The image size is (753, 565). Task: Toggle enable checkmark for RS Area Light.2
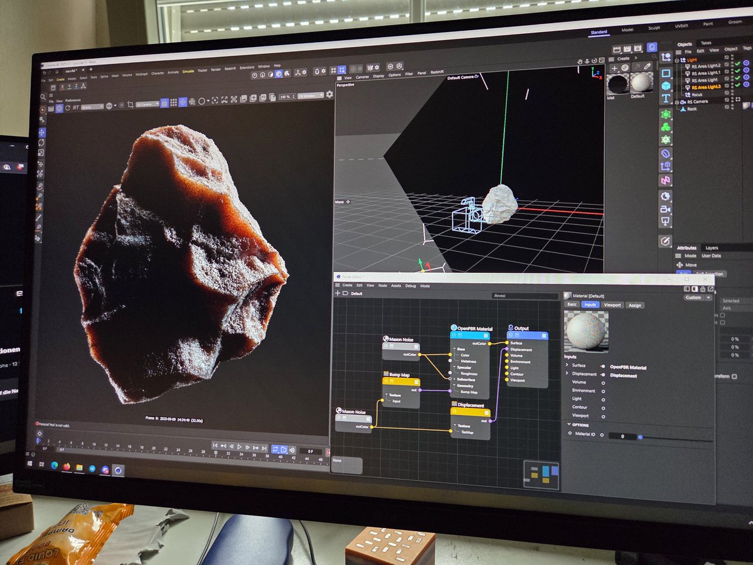tap(737, 64)
